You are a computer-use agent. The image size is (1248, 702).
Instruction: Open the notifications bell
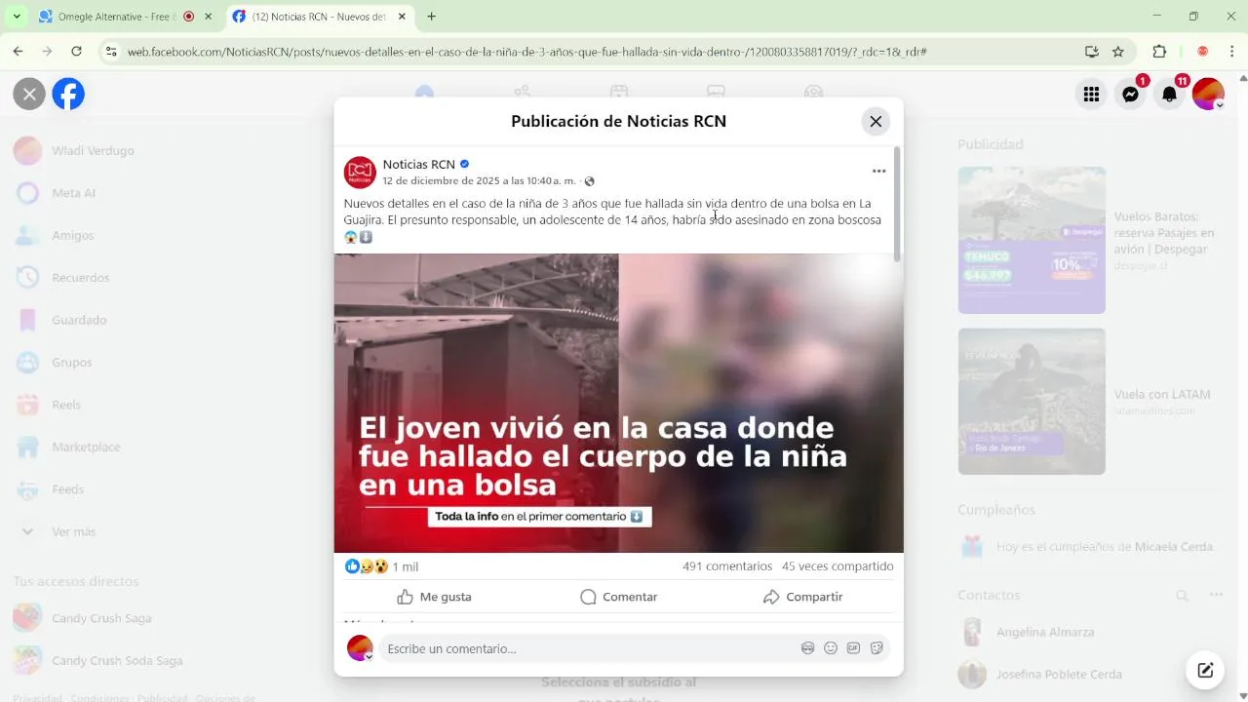(1169, 94)
